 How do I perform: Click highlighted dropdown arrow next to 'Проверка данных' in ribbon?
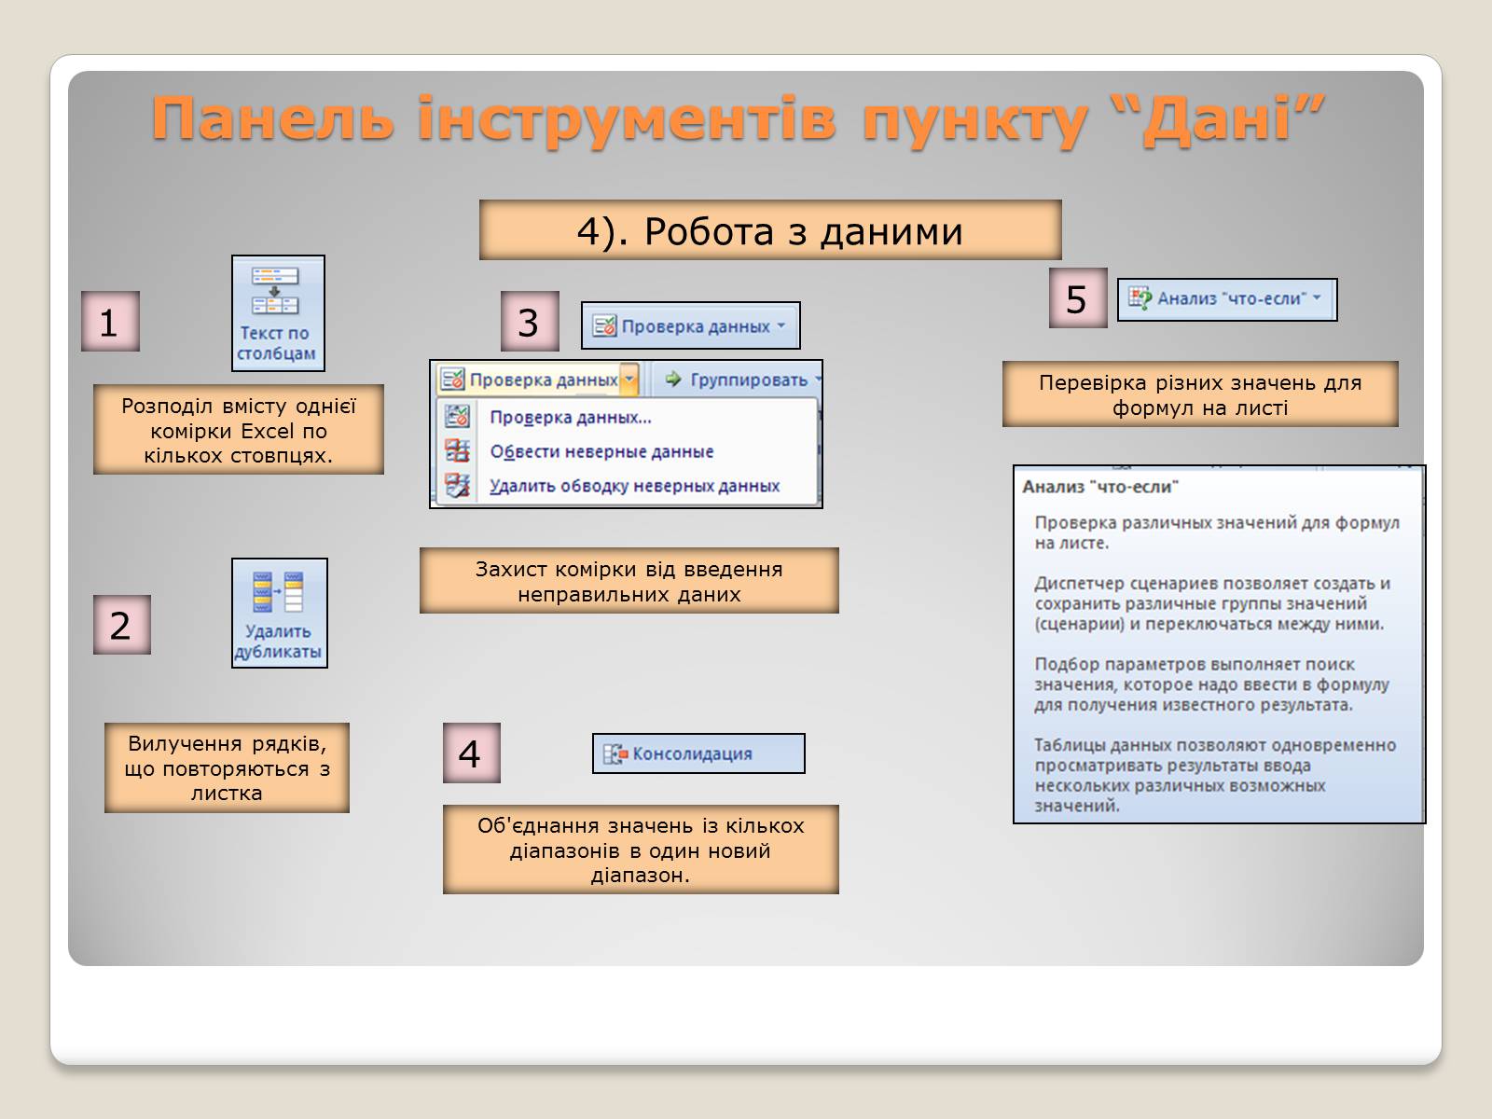[x=629, y=380]
